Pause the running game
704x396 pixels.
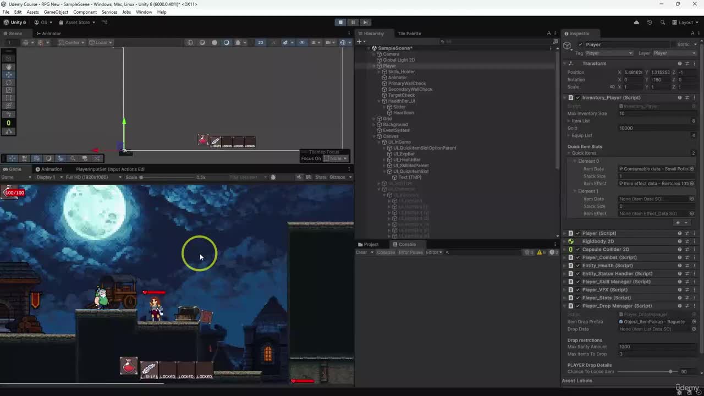point(353,22)
